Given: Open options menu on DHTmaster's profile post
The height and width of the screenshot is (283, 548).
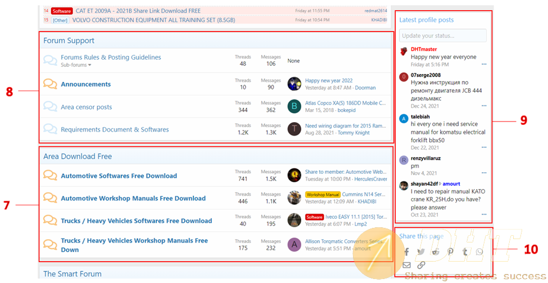Looking at the screenshot, I should [484, 65].
